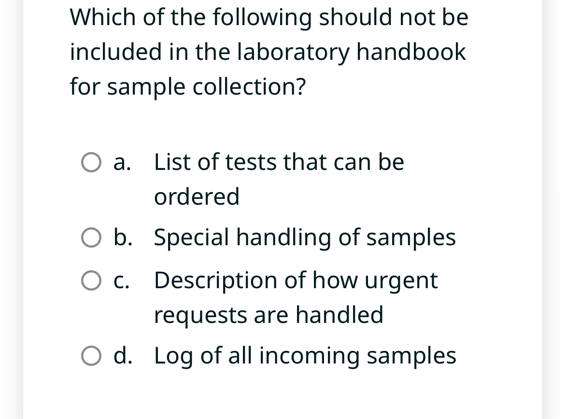Screen dimensions: 565x419
Task: Select answer option a radio button
Action: click(x=91, y=162)
